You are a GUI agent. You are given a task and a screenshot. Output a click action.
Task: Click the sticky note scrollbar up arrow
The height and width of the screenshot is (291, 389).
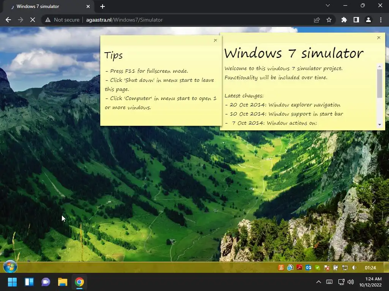pos(380,66)
